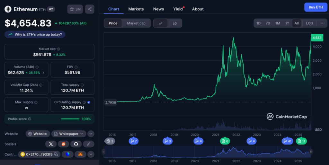The height and width of the screenshot is (165, 329).
Task: Click the right range handle of mini chart
Action: [311, 152]
